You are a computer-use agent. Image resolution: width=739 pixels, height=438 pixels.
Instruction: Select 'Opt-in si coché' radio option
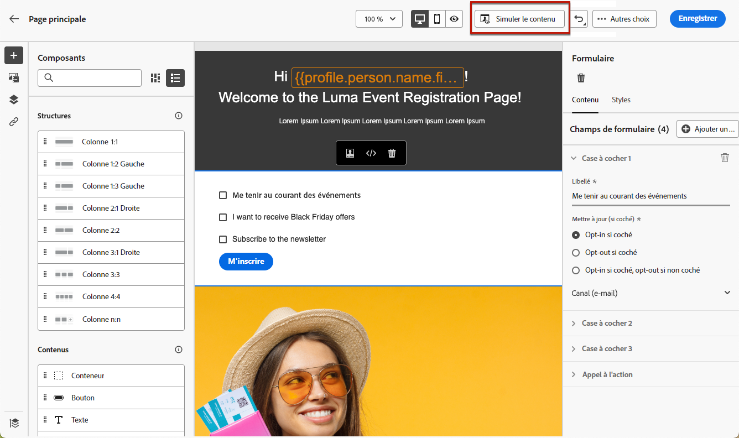click(576, 234)
